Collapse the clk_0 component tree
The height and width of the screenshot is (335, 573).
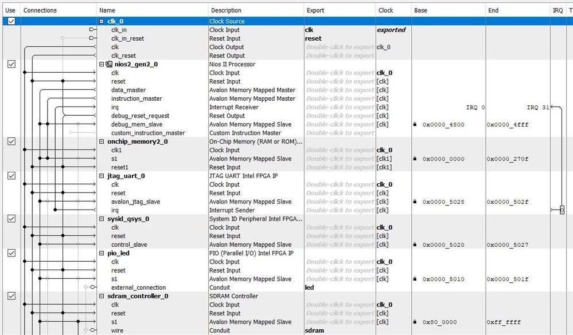pos(102,21)
